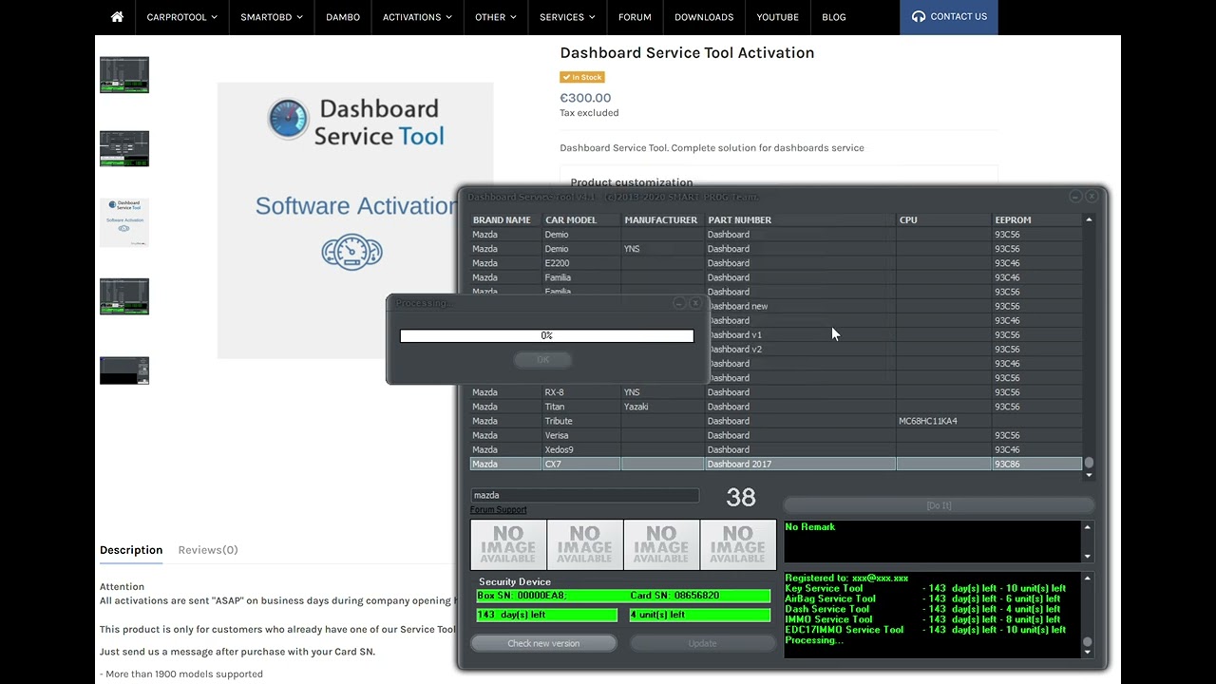Image resolution: width=1216 pixels, height=684 pixels.
Task: Click the Yazaki manufacturer cell
Action: point(636,407)
